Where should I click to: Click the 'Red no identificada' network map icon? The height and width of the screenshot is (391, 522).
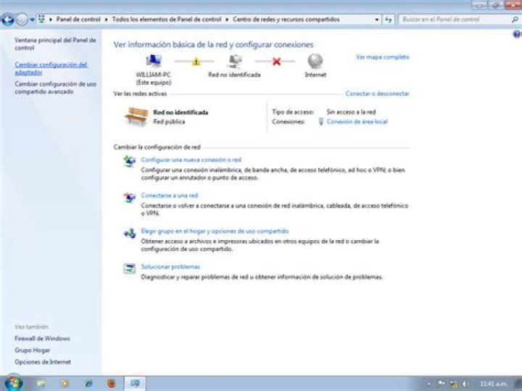[x=235, y=61]
